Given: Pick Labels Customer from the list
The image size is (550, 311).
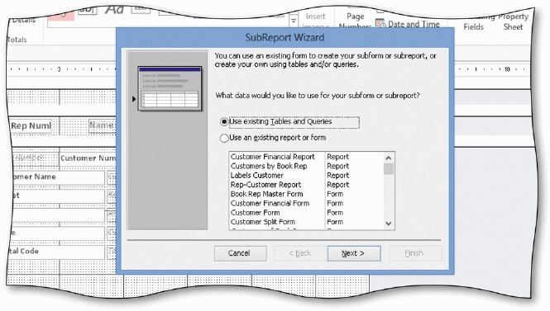Looking at the screenshot, I should point(256,175).
